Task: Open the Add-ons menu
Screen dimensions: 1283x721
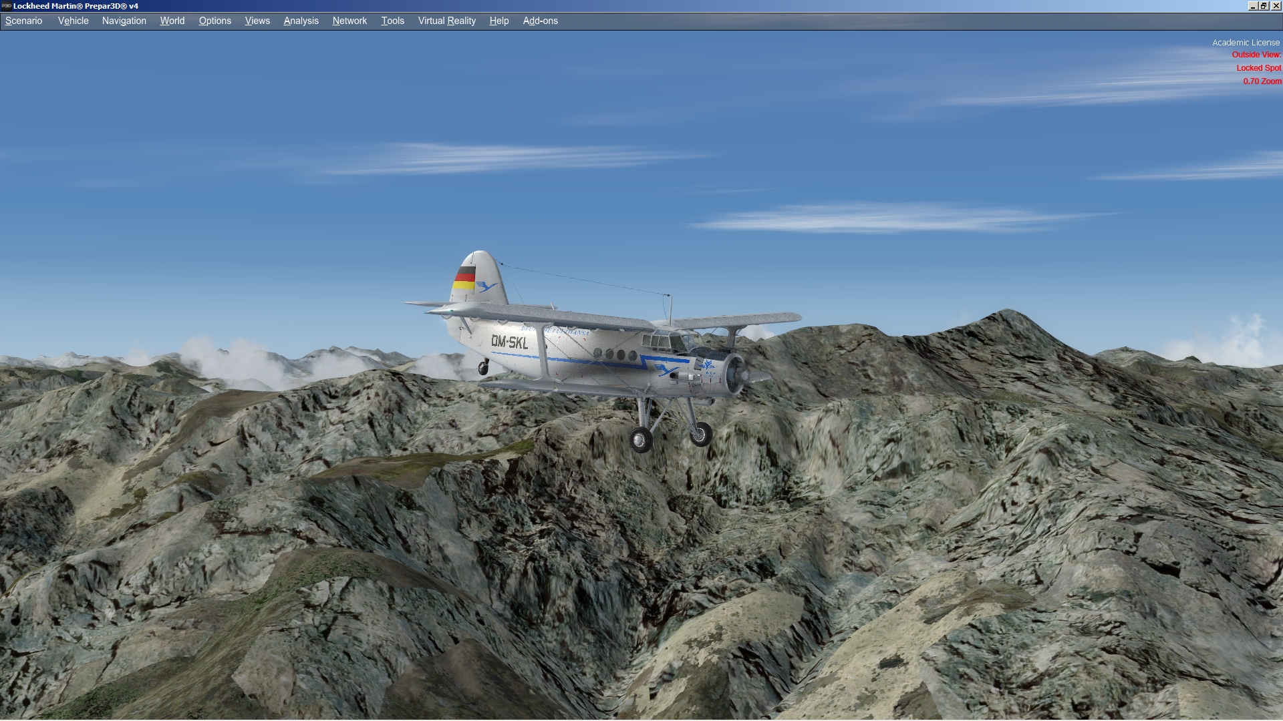Action: coord(540,21)
